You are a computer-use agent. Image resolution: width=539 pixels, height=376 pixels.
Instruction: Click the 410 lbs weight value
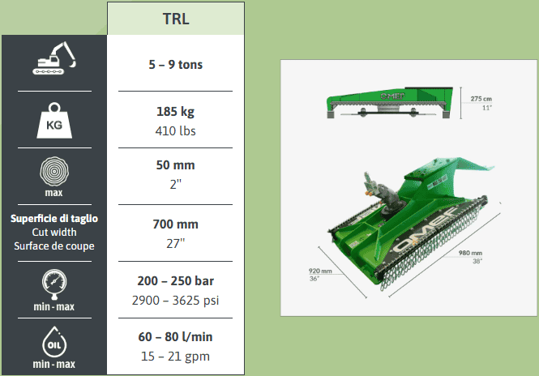(175, 130)
